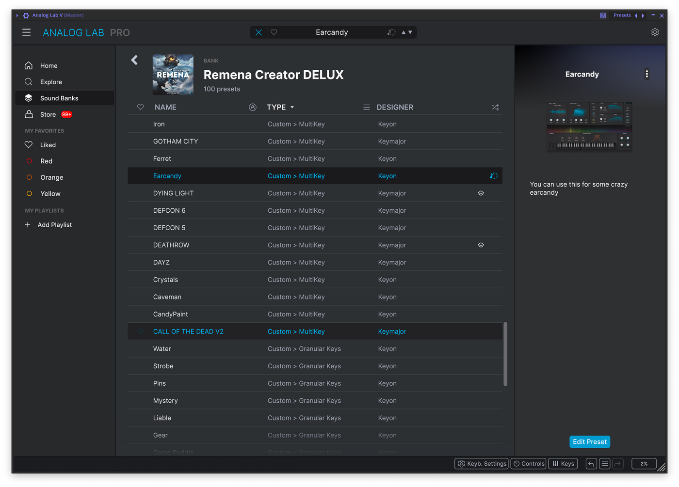This screenshot has width=679, height=487.
Task: Select the DAYZ preset
Action: pyautogui.click(x=315, y=262)
